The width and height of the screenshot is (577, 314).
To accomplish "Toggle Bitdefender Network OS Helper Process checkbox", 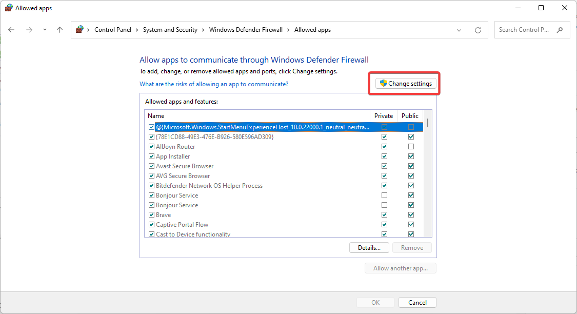I will 151,186.
